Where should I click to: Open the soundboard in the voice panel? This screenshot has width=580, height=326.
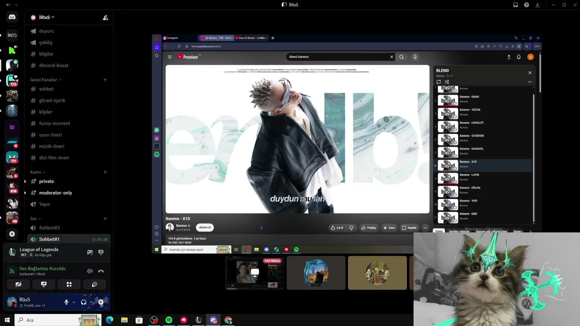click(x=94, y=284)
